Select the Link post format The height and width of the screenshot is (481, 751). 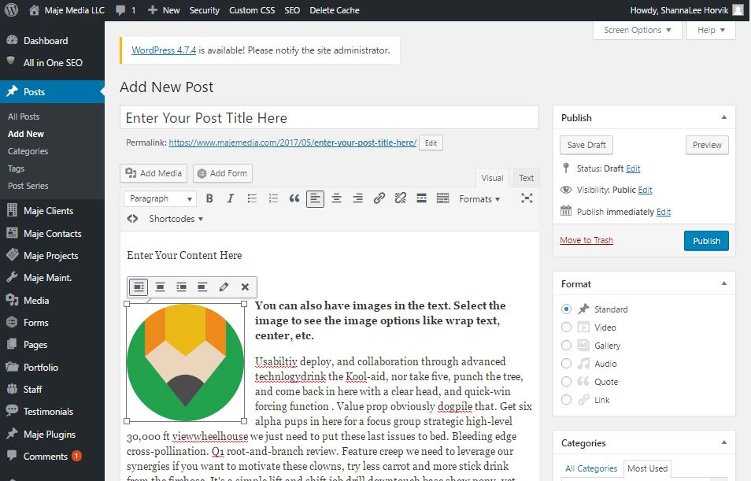pyautogui.click(x=566, y=400)
